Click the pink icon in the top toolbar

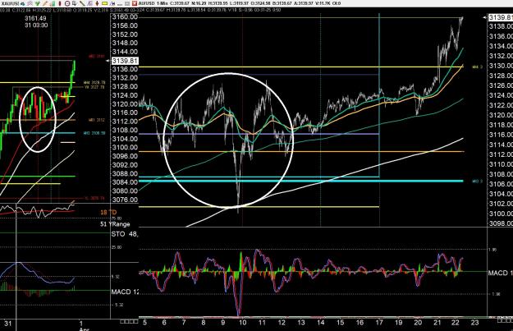point(30,3)
